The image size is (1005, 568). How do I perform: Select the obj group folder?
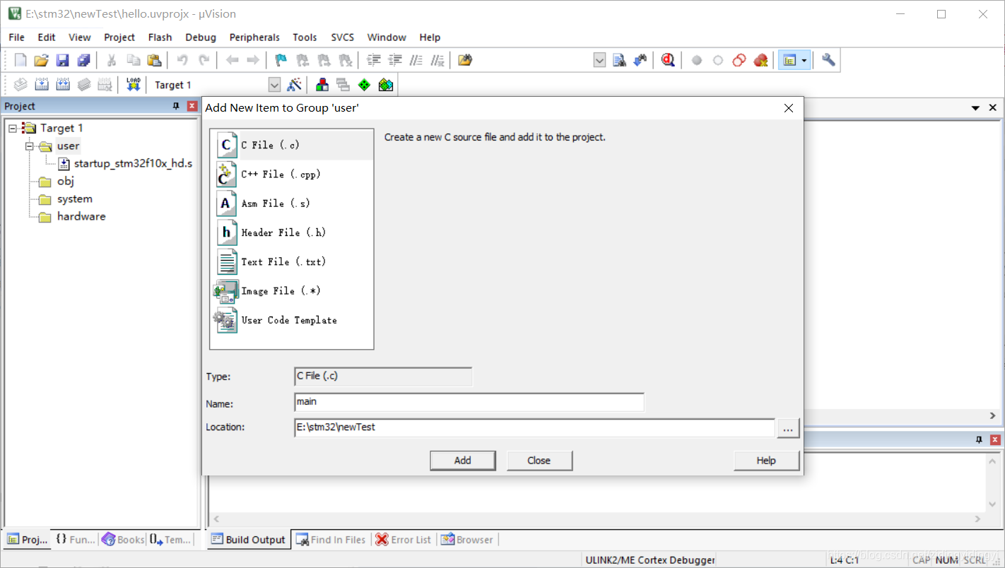66,182
